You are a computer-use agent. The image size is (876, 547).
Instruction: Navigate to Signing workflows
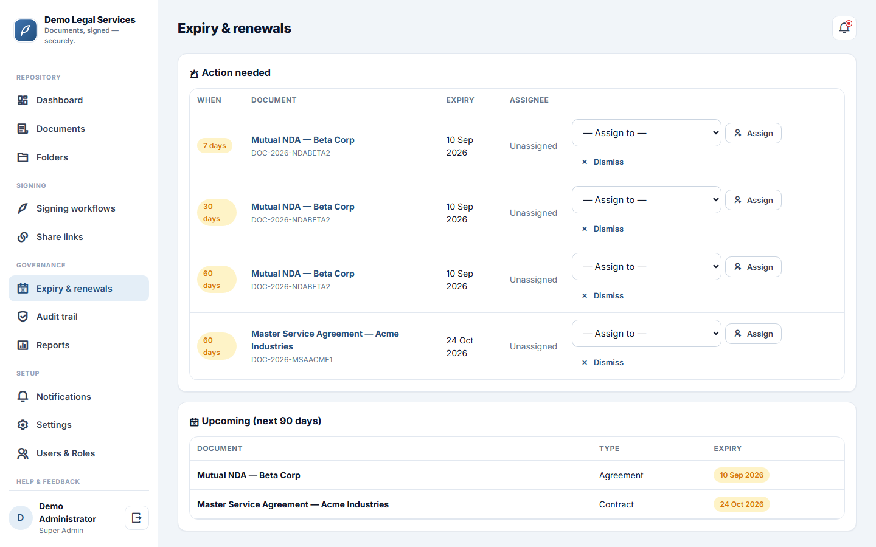point(78,208)
